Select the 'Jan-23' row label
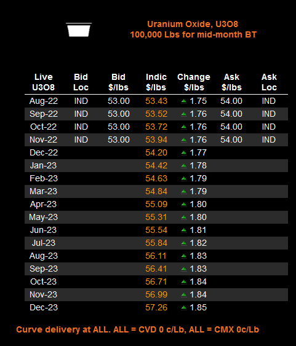Viewport: 296px width, 346px height. (43, 165)
